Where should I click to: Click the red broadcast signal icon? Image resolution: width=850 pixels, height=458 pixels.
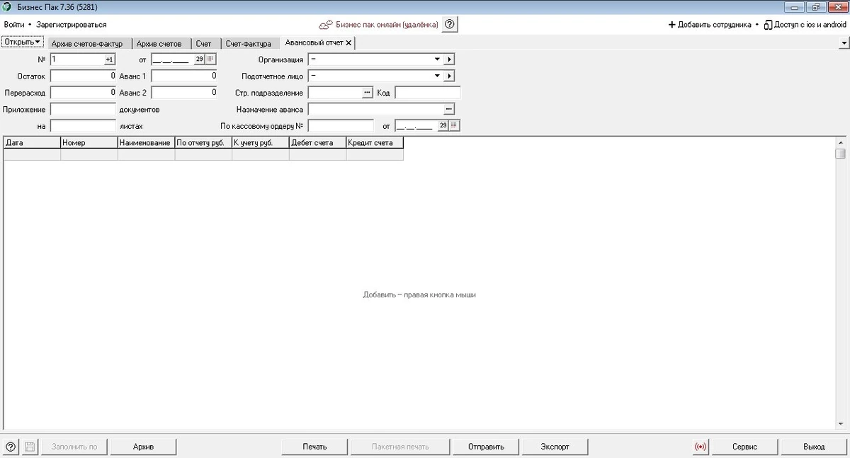(701, 447)
